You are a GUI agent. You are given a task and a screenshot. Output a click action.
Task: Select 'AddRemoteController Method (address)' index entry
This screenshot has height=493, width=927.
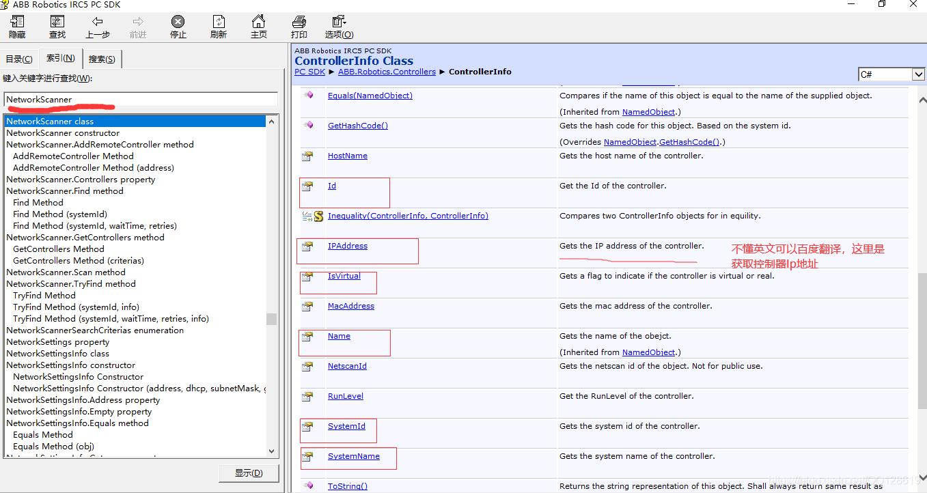coord(94,168)
